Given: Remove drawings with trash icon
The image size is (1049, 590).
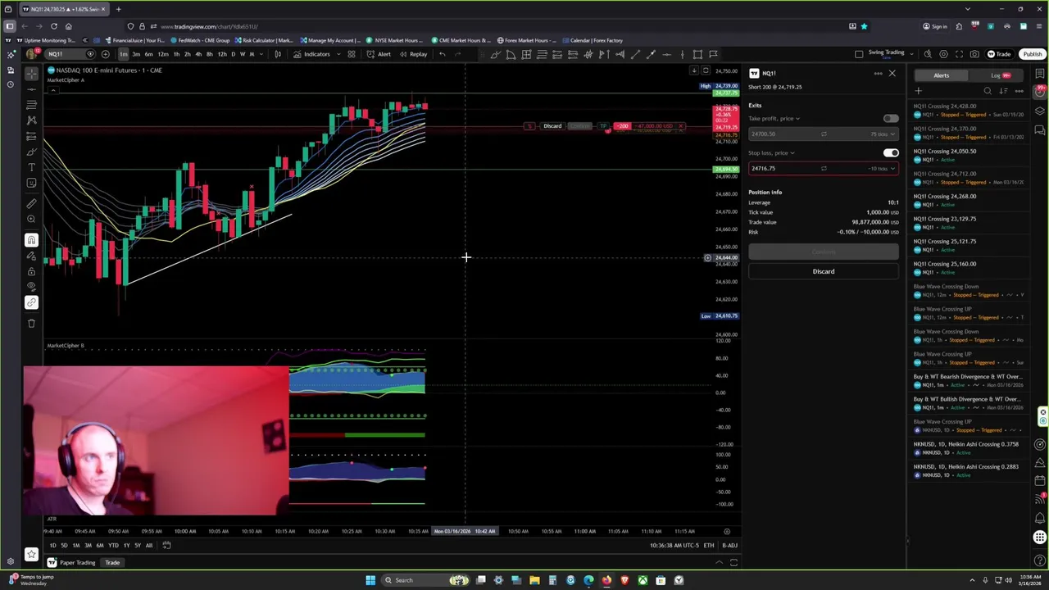Looking at the screenshot, I should [31, 323].
